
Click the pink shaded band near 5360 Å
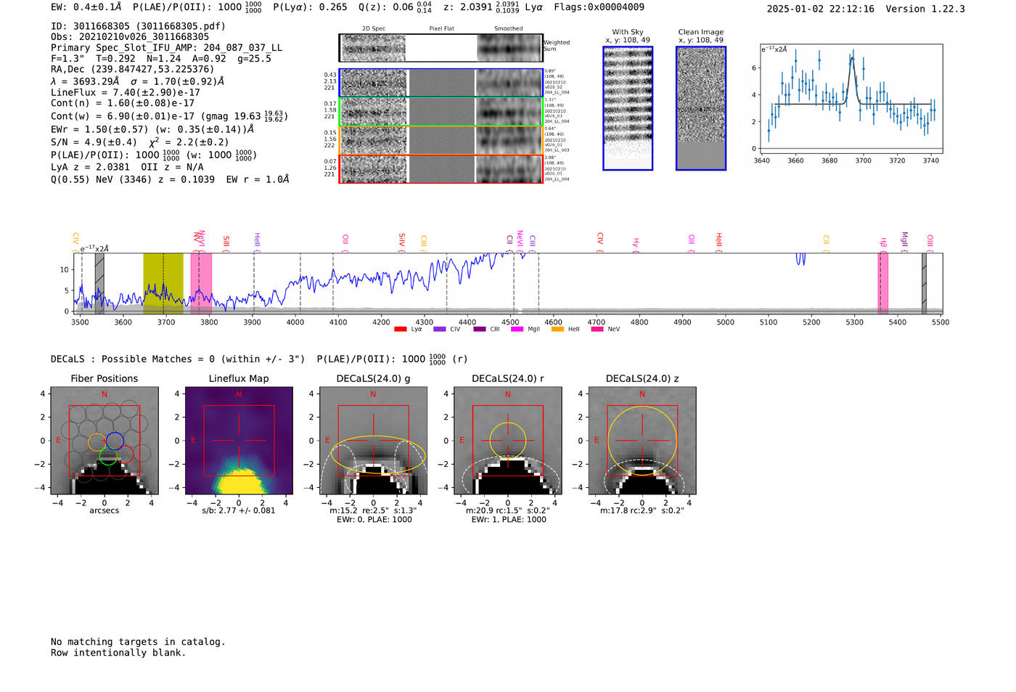882,283
